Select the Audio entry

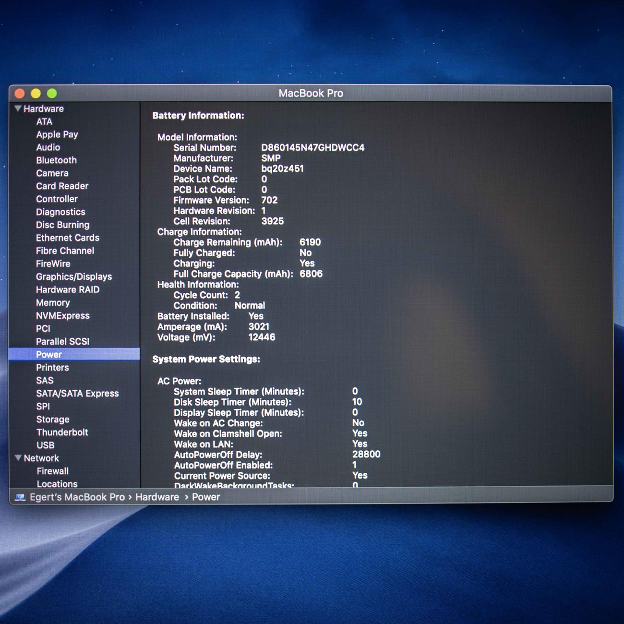click(x=48, y=147)
